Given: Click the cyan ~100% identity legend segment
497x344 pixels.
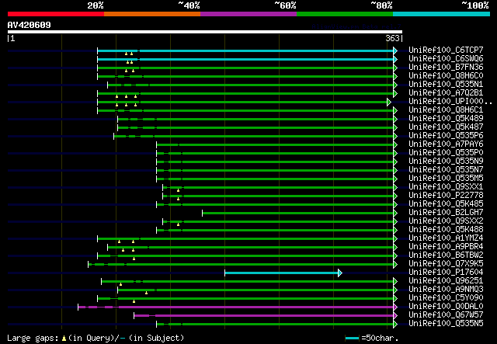Looking at the screenshot, I should pyautogui.click(x=442, y=14).
